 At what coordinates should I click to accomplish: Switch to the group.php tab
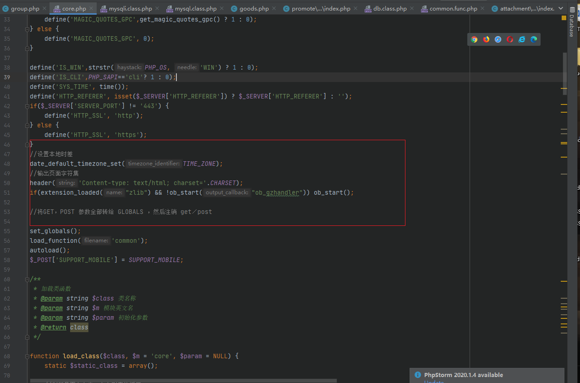pyautogui.click(x=25, y=9)
